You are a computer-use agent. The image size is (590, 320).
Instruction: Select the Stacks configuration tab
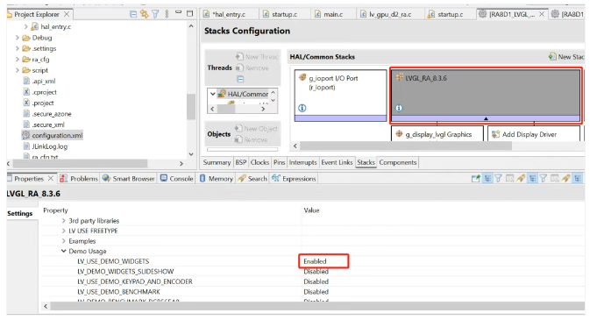[x=366, y=162]
